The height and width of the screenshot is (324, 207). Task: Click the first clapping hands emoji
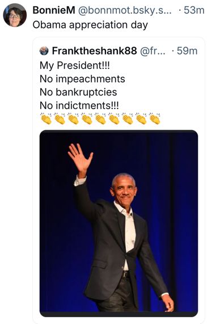(x=46, y=119)
